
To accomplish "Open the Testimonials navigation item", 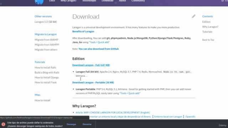I will coord(89,1).
